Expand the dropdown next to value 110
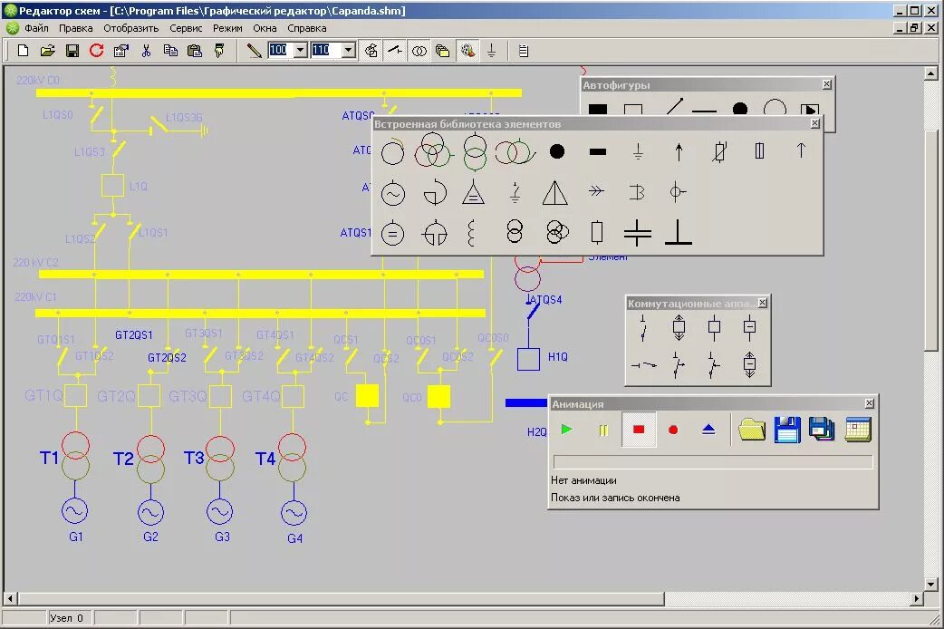The image size is (944, 629). point(348,51)
